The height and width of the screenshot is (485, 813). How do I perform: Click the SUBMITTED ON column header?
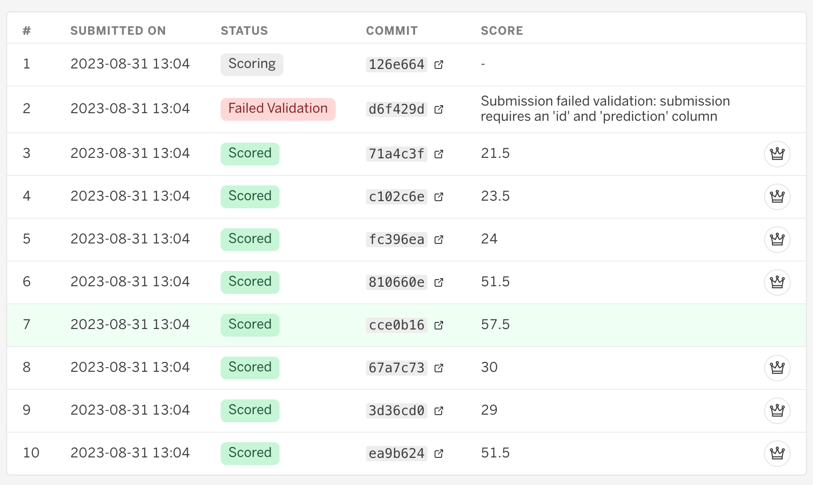click(x=118, y=31)
